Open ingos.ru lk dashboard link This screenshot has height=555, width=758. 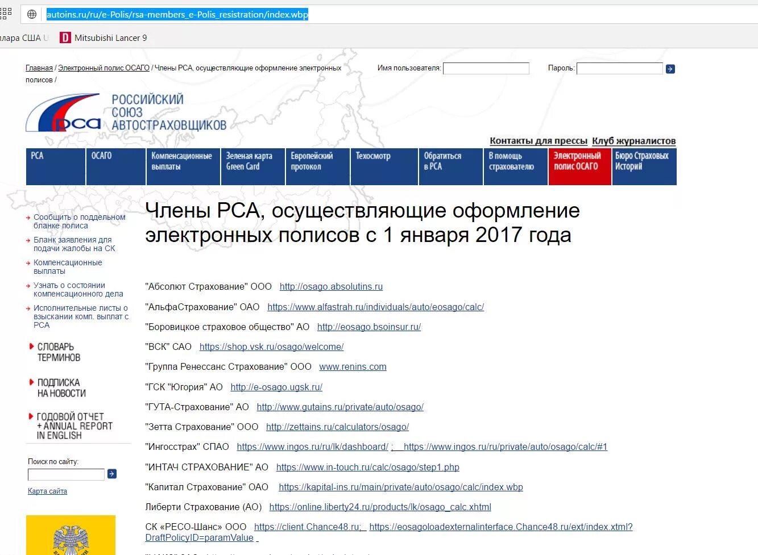coord(312,447)
